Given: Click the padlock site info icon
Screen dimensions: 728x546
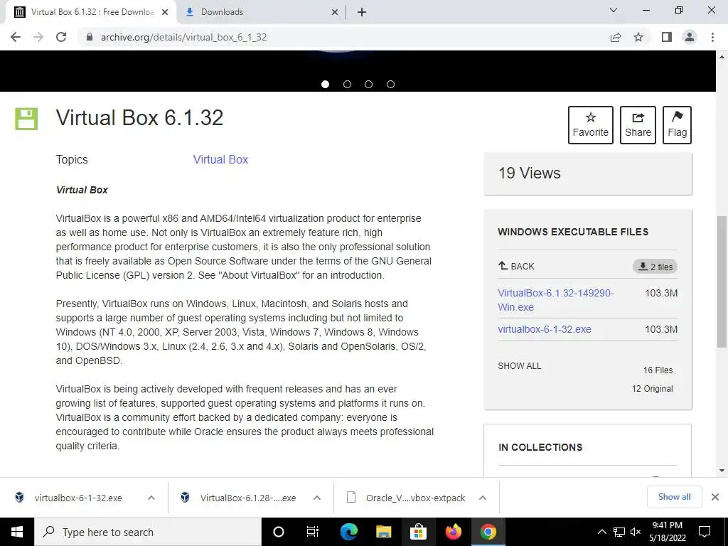Looking at the screenshot, I should point(90,37).
